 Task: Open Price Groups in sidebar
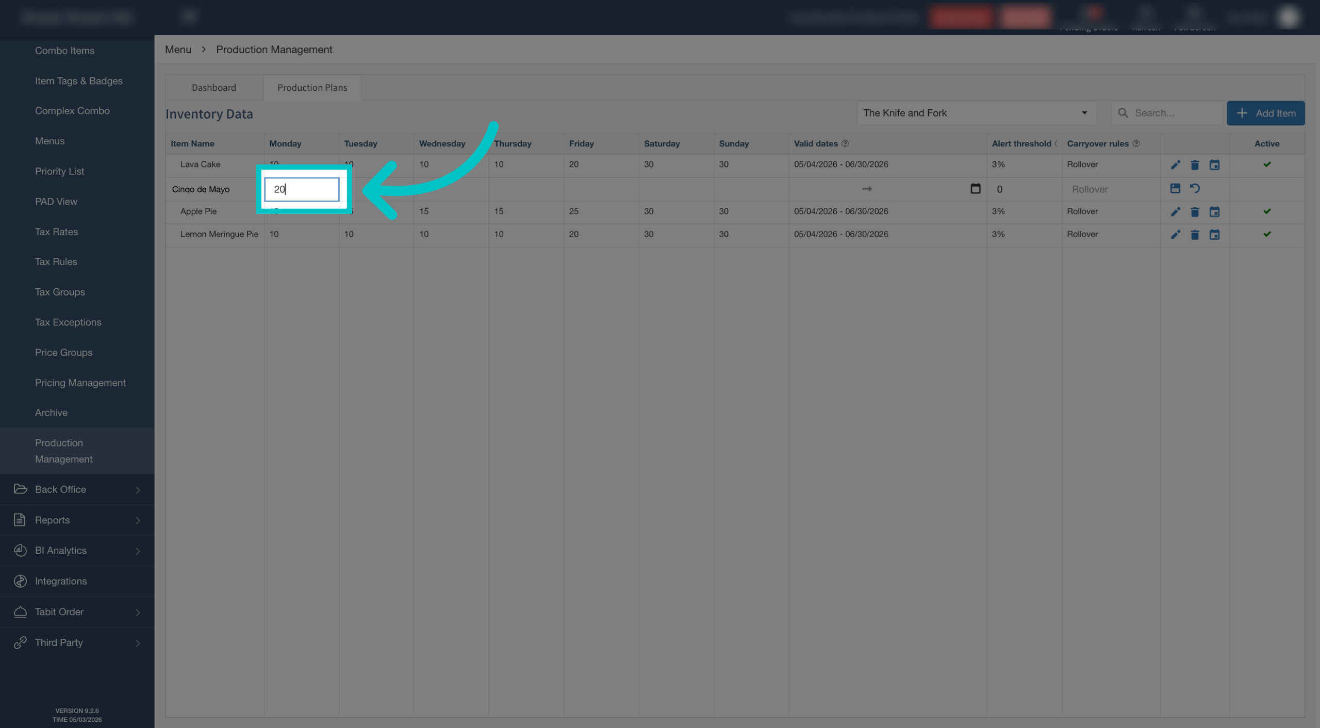click(x=63, y=353)
